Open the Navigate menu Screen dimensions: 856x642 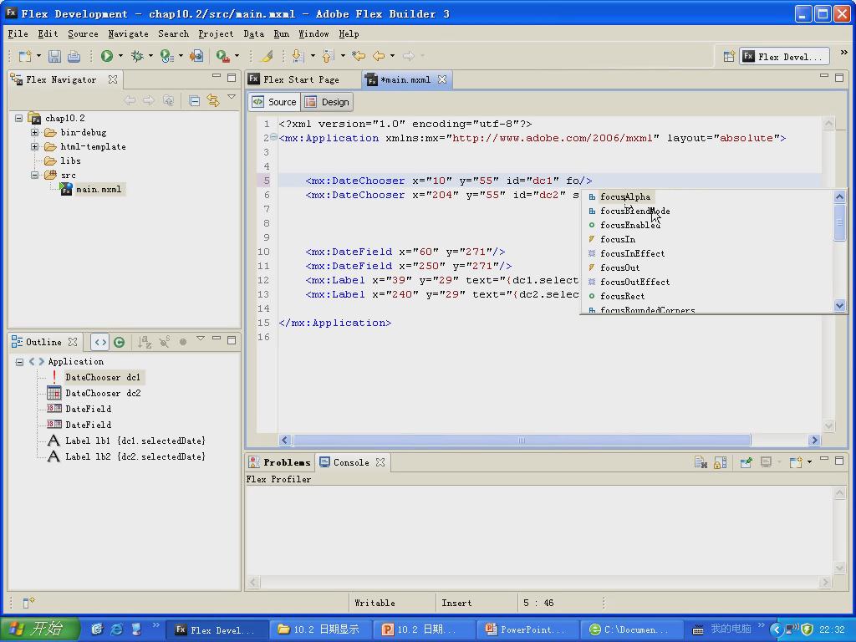(x=128, y=33)
